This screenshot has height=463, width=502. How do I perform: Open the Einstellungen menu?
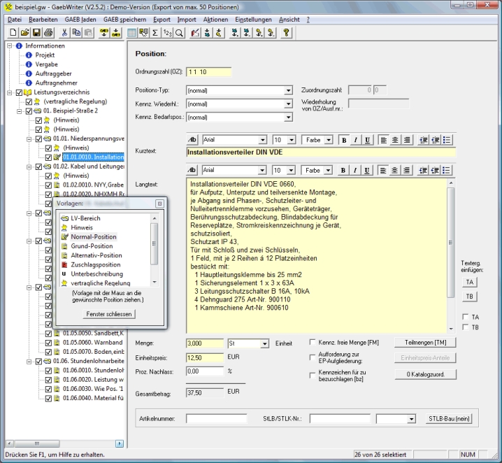[254, 20]
